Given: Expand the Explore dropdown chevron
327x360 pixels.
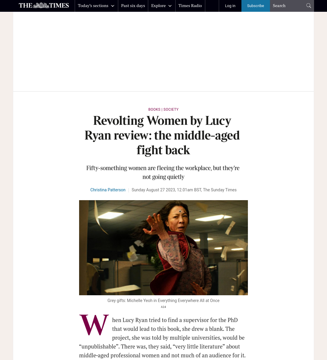Looking at the screenshot, I should pos(170,6).
